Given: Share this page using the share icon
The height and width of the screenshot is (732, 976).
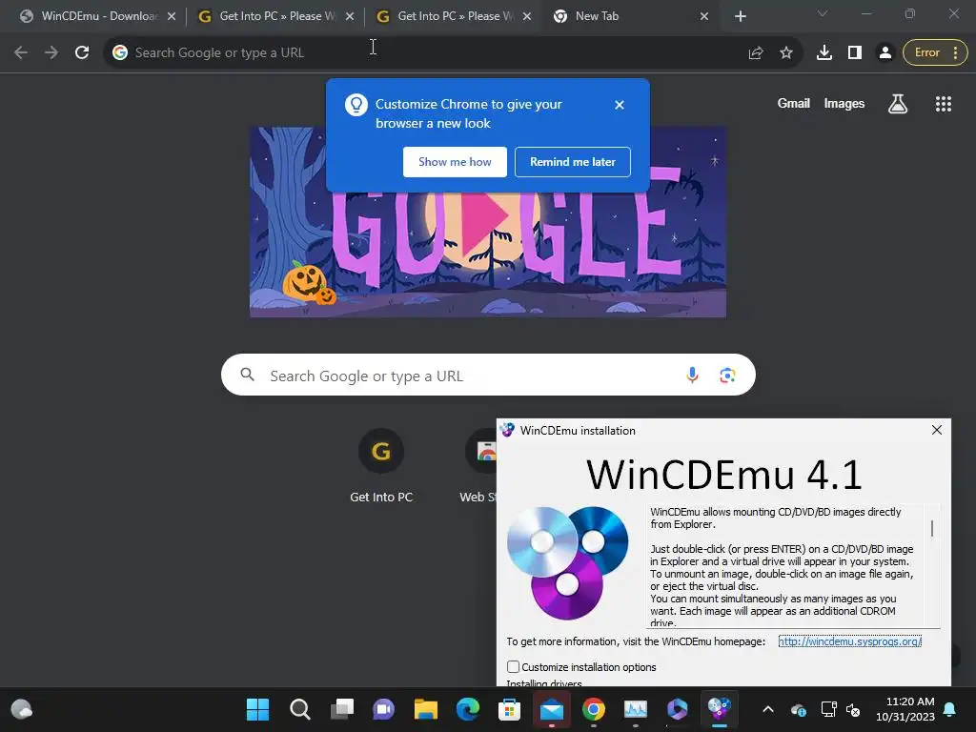Looking at the screenshot, I should 756,52.
